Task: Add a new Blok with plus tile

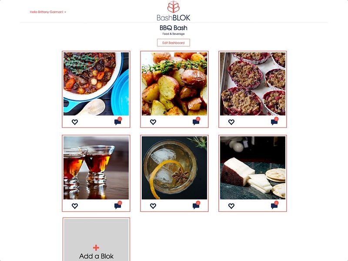Action: 96,240
